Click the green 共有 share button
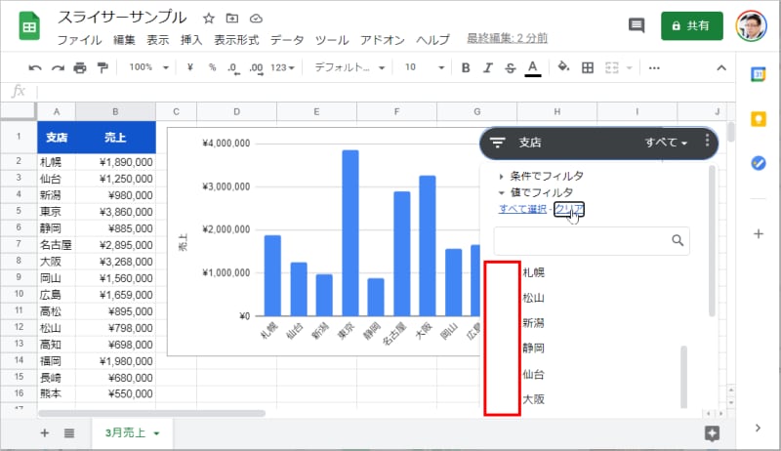The image size is (781, 451). 692,26
